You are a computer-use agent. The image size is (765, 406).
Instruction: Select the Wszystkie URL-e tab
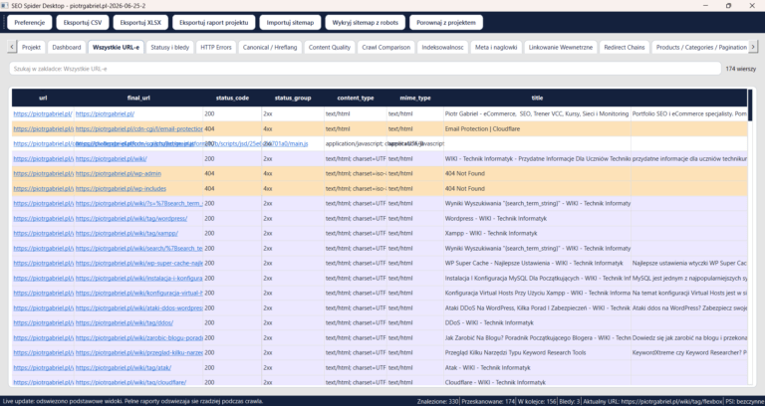tap(116, 48)
